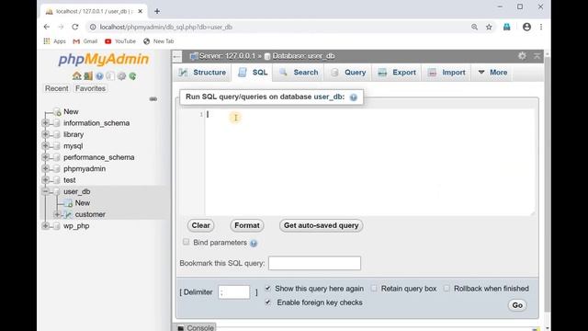Expand the information_schema database node
Screen dimensions: 588x331
click(45, 122)
